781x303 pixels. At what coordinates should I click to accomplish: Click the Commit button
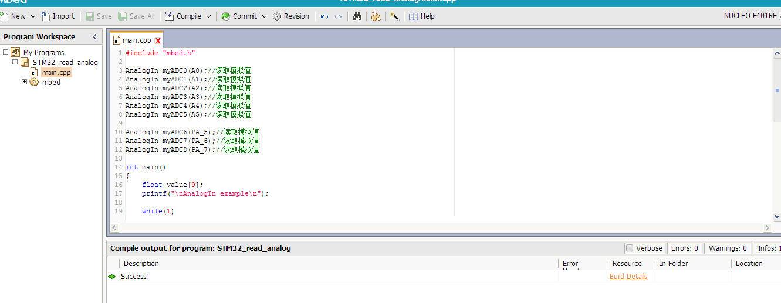coord(239,16)
